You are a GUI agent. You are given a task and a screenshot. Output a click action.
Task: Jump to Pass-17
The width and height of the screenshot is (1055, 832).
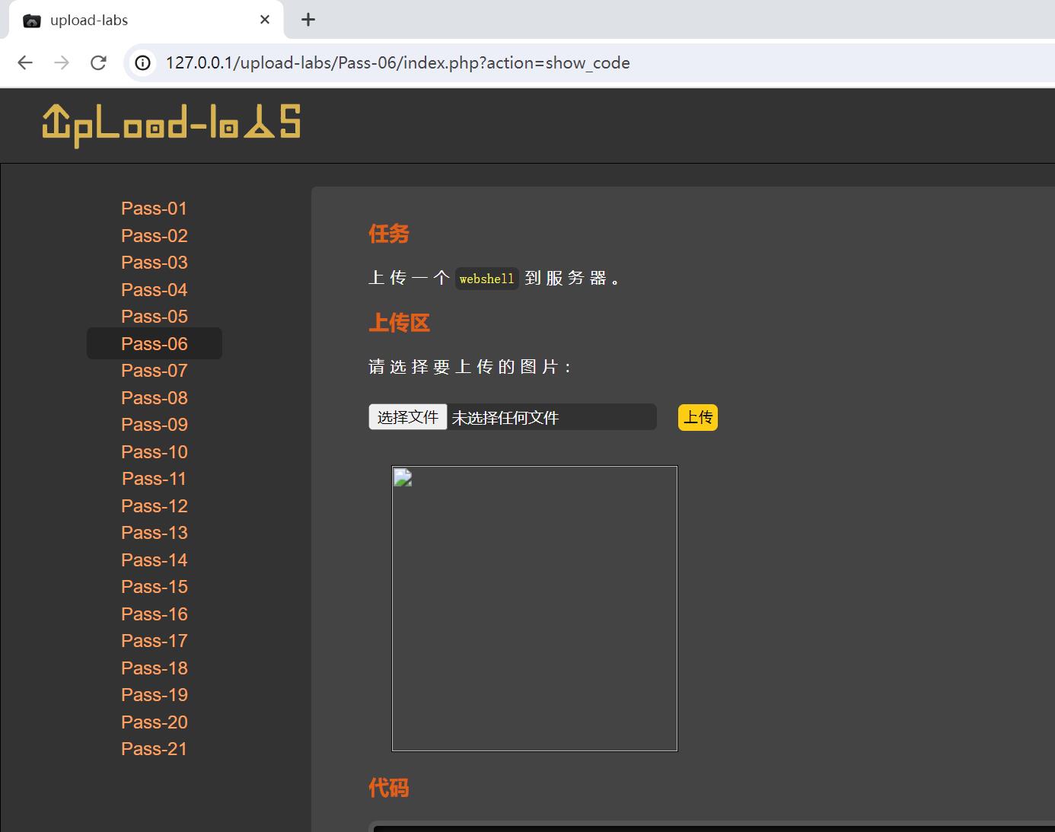(x=154, y=641)
